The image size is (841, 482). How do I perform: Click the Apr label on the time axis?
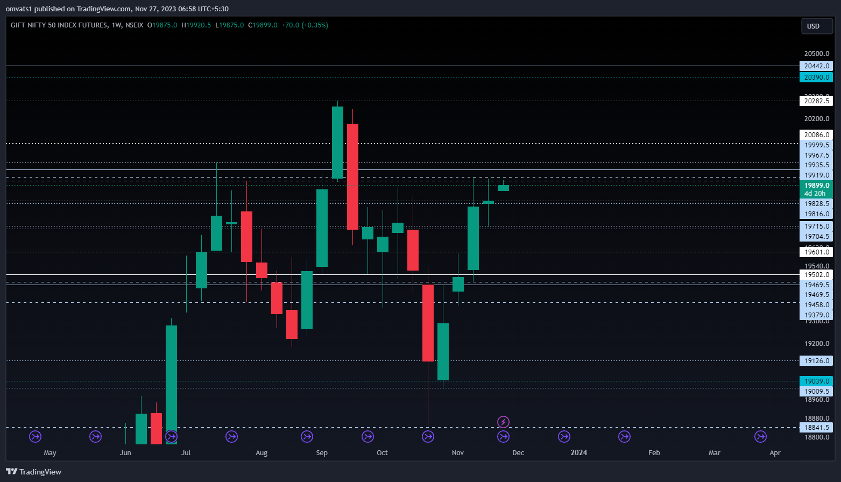(x=775, y=453)
